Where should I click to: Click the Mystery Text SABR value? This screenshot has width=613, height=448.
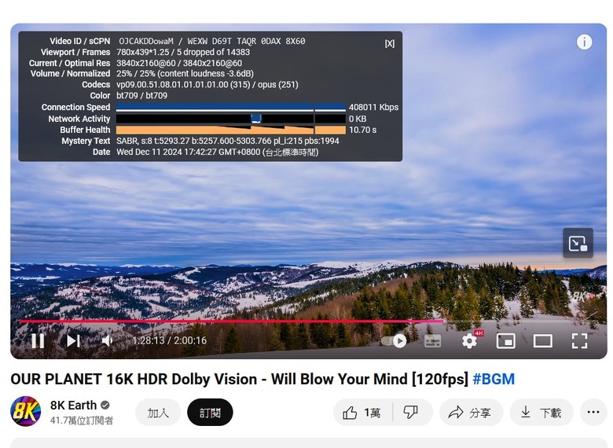(x=228, y=141)
